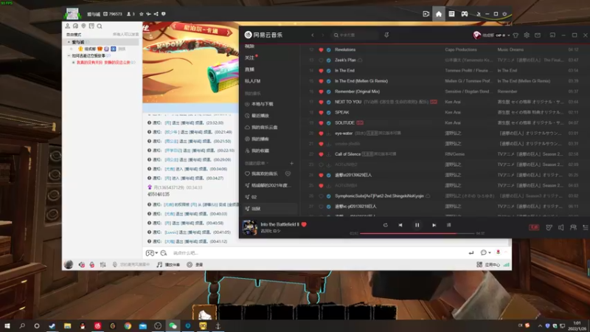590x332 pixels.
Task: Open the emoji picker in YY chat
Action: point(163,253)
